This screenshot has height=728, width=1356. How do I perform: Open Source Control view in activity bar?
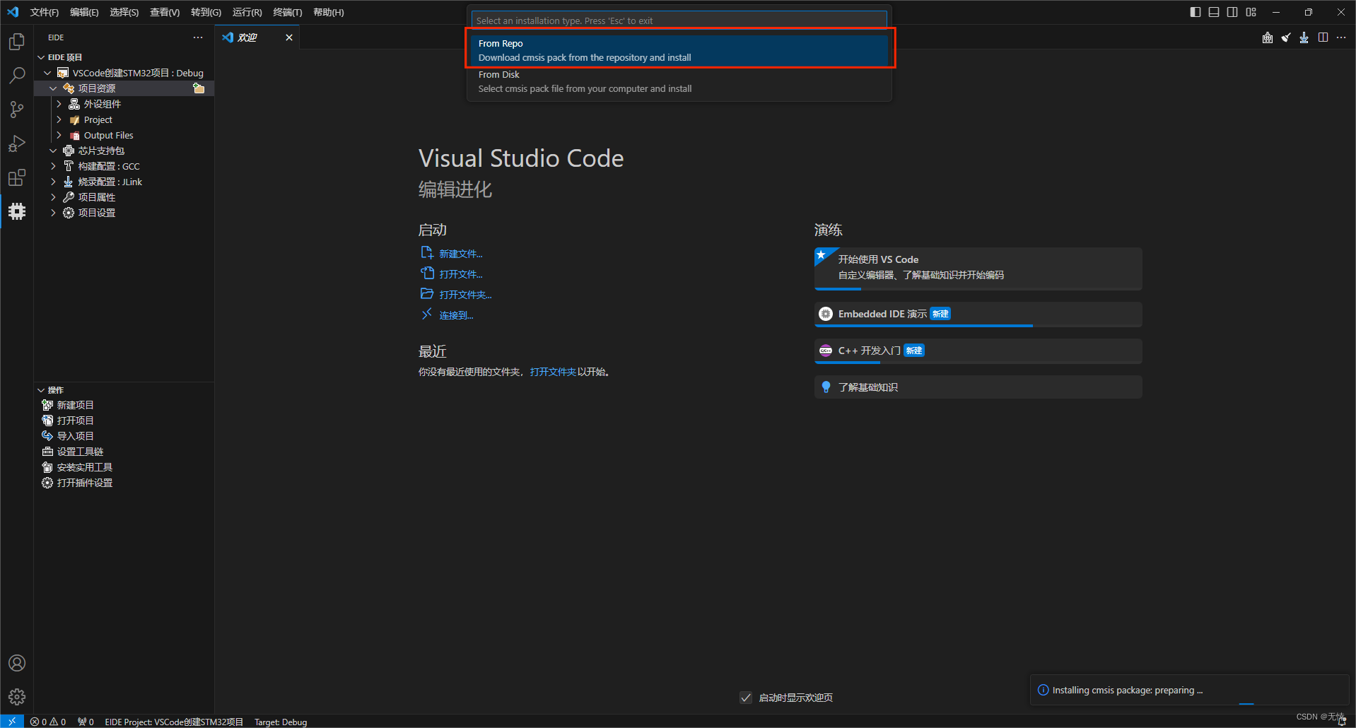tap(17, 110)
